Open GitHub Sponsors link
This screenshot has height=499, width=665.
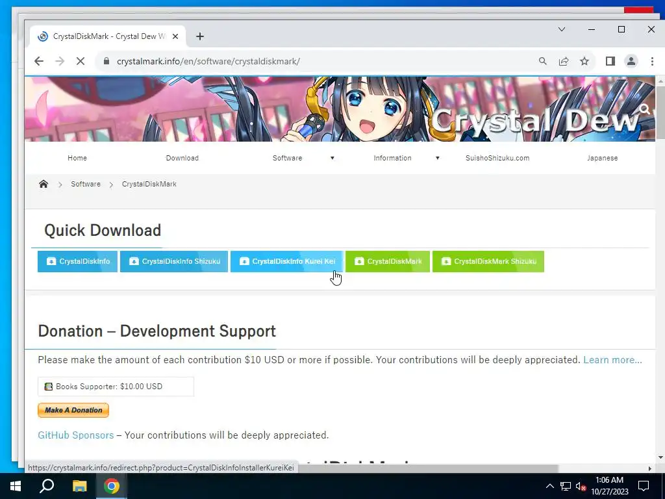coord(76,435)
